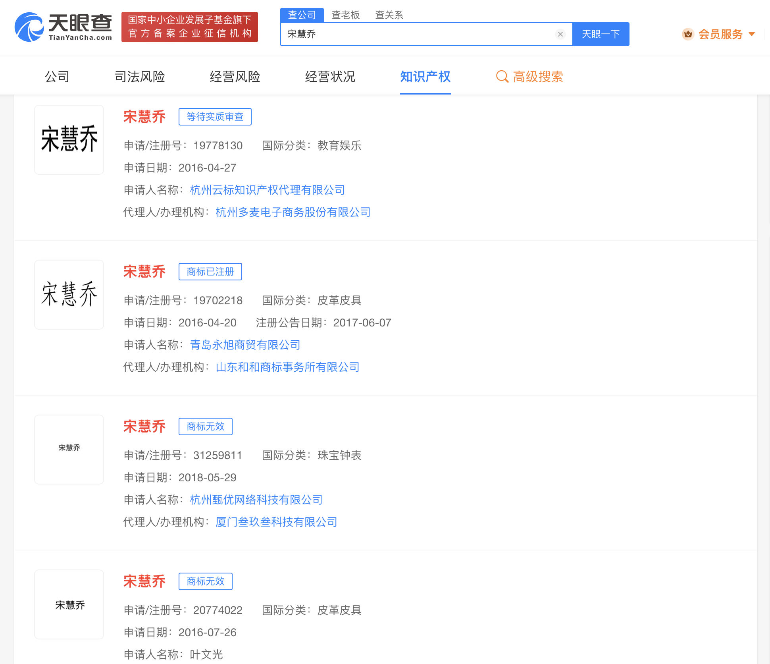Screen dimensions: 770x664
Task: Click 会员服务 membership link
Action: [x=720, y=34]
